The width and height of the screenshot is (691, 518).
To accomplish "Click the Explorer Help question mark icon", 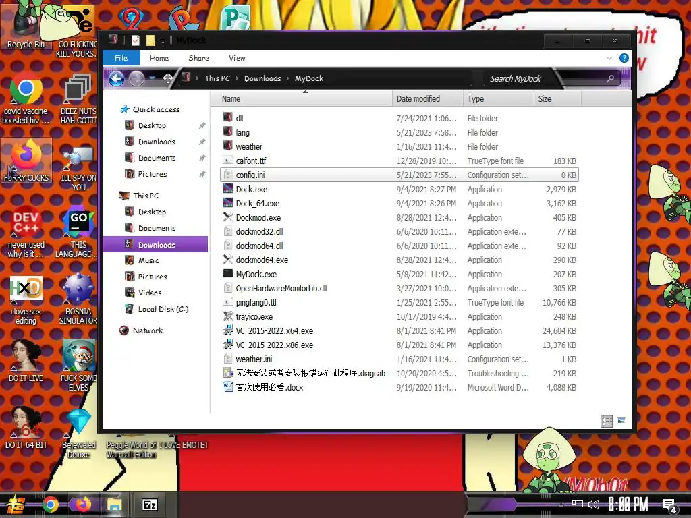I will pyautogui.click(x=624, y=58).
